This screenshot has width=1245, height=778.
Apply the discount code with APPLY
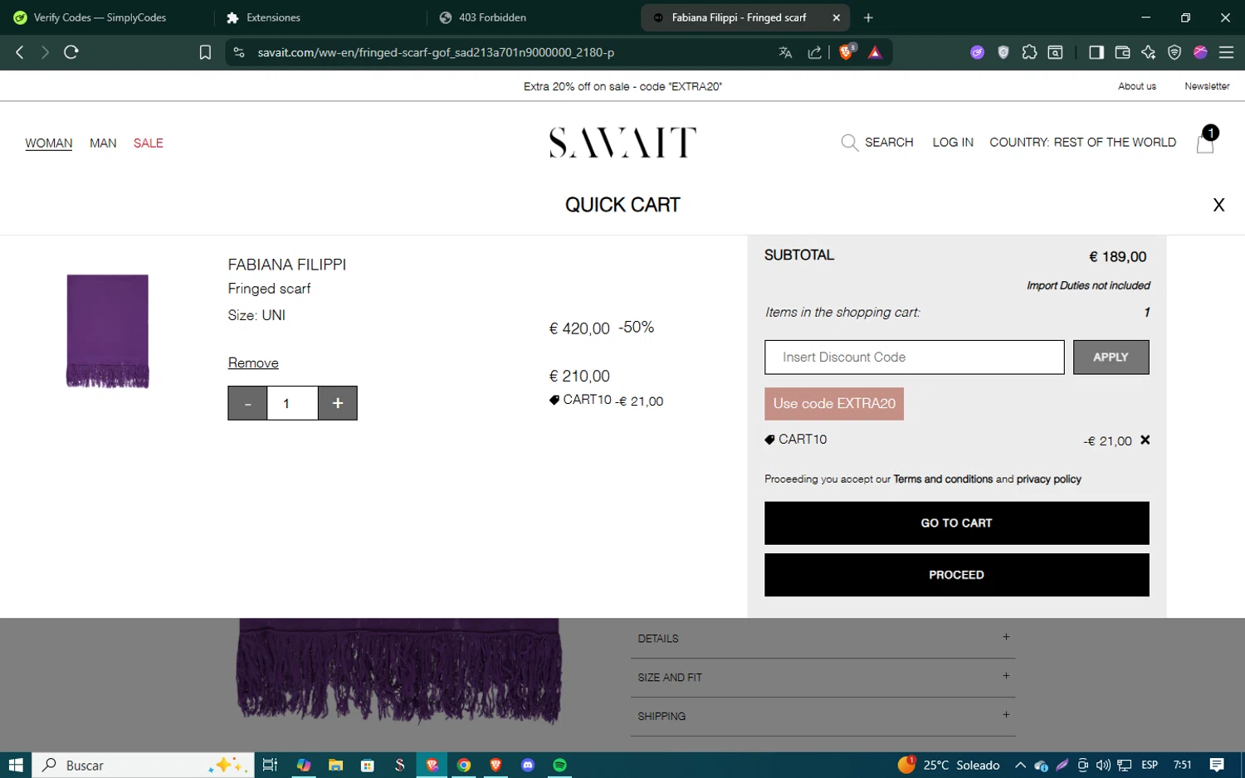coord(1111,357)
